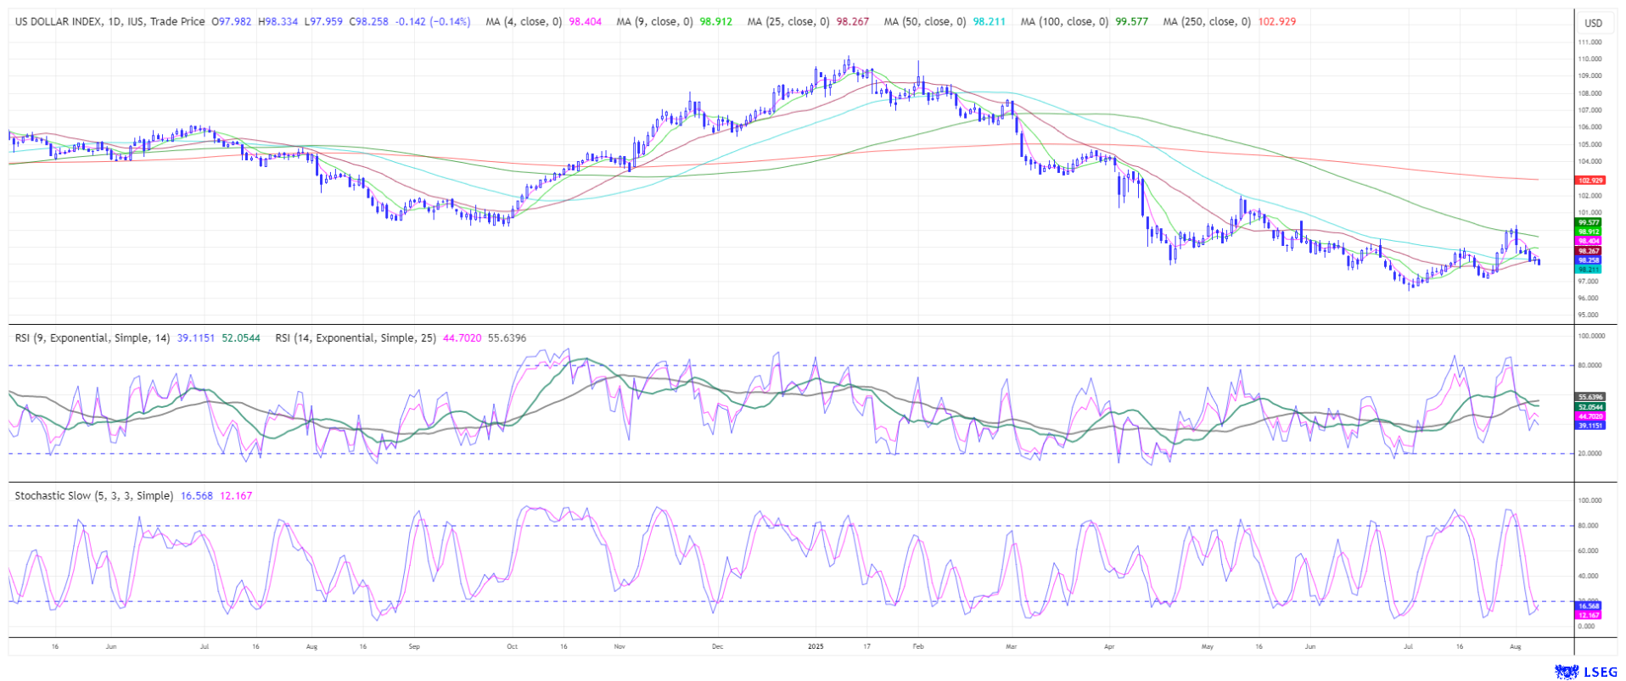Click the 2025 label on time axis
Image resolution: width=1626 pixels, height=681 pixels.
(x=815, y=646)
